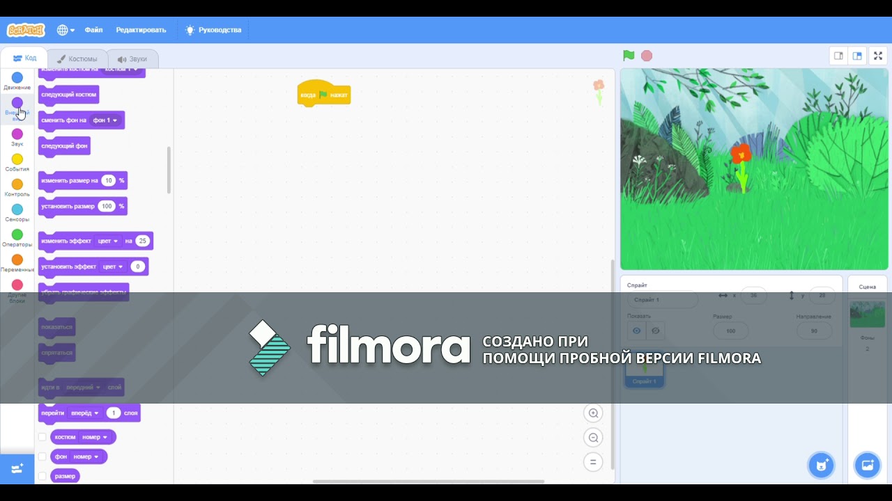Select the Переменные block category
This screenshot has height=501, width=892.
(x=17, y=263)
